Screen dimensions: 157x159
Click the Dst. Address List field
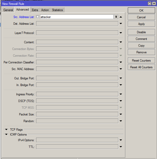pyautogui.click(x=77, y=23)
